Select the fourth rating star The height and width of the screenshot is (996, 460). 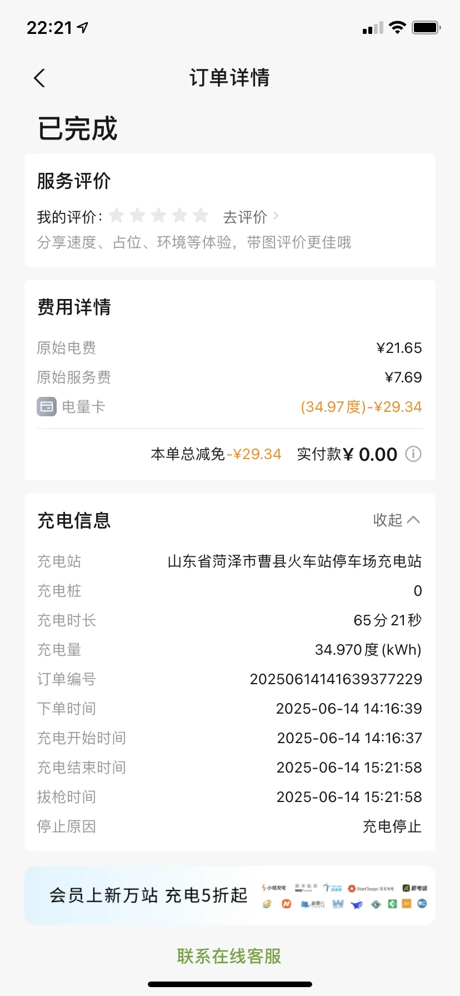[180, 215]
